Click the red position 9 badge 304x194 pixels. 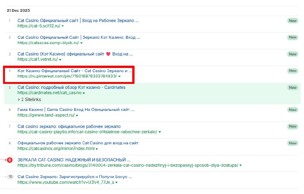(10, 160)
